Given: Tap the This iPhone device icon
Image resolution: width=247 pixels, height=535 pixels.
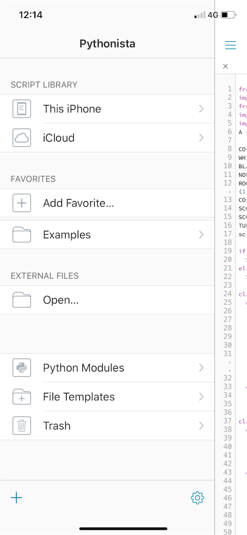Looking at the screenshot, I should click(22, 109).
